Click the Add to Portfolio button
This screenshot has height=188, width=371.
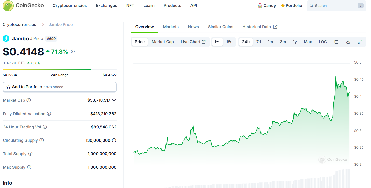(60, 87)
